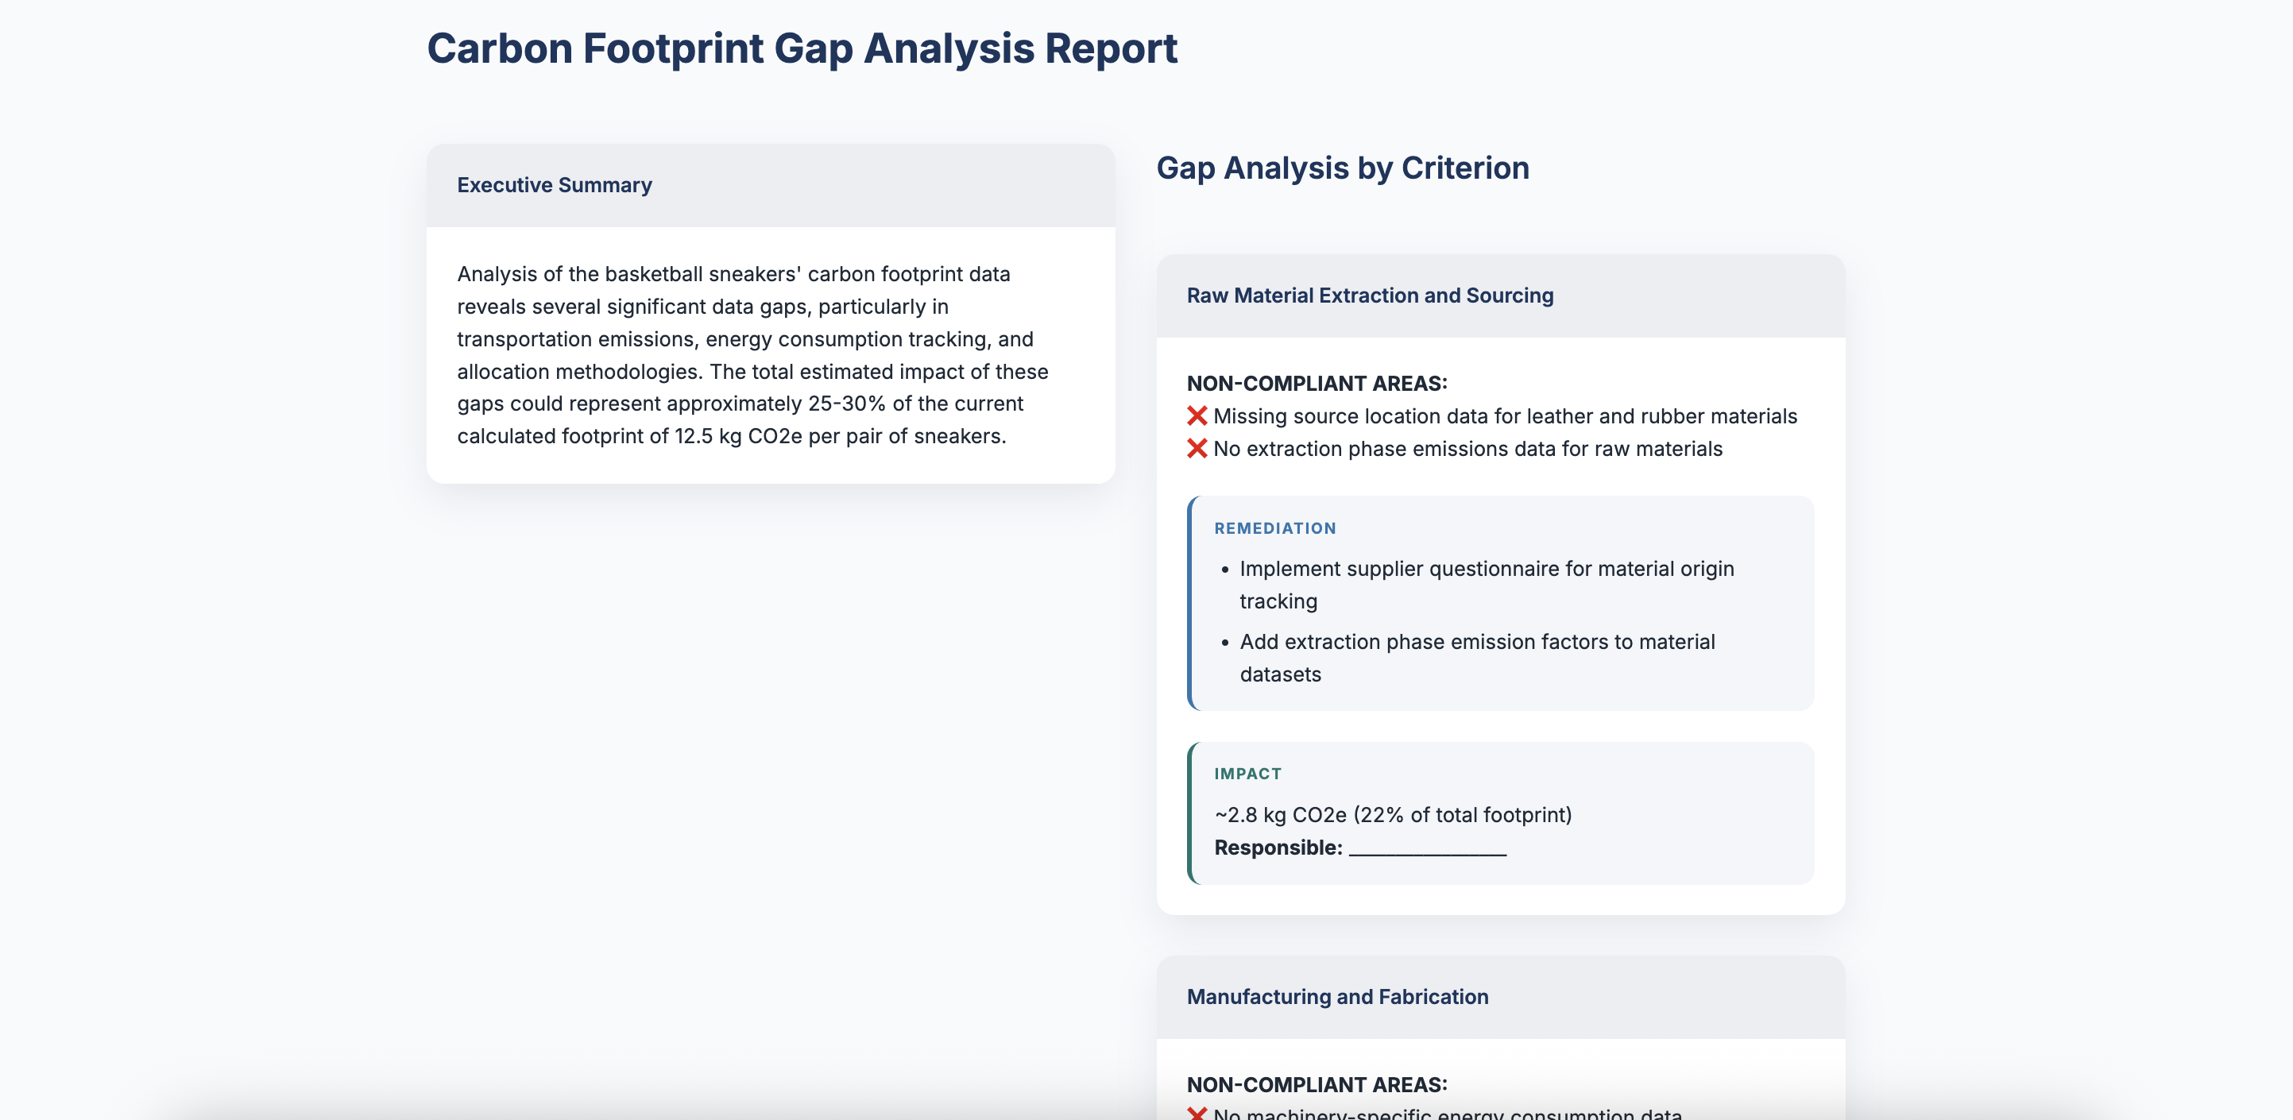The image size is (2293, 1120).
Task: Click red X beside missing source location
Action: [1197, 415]
